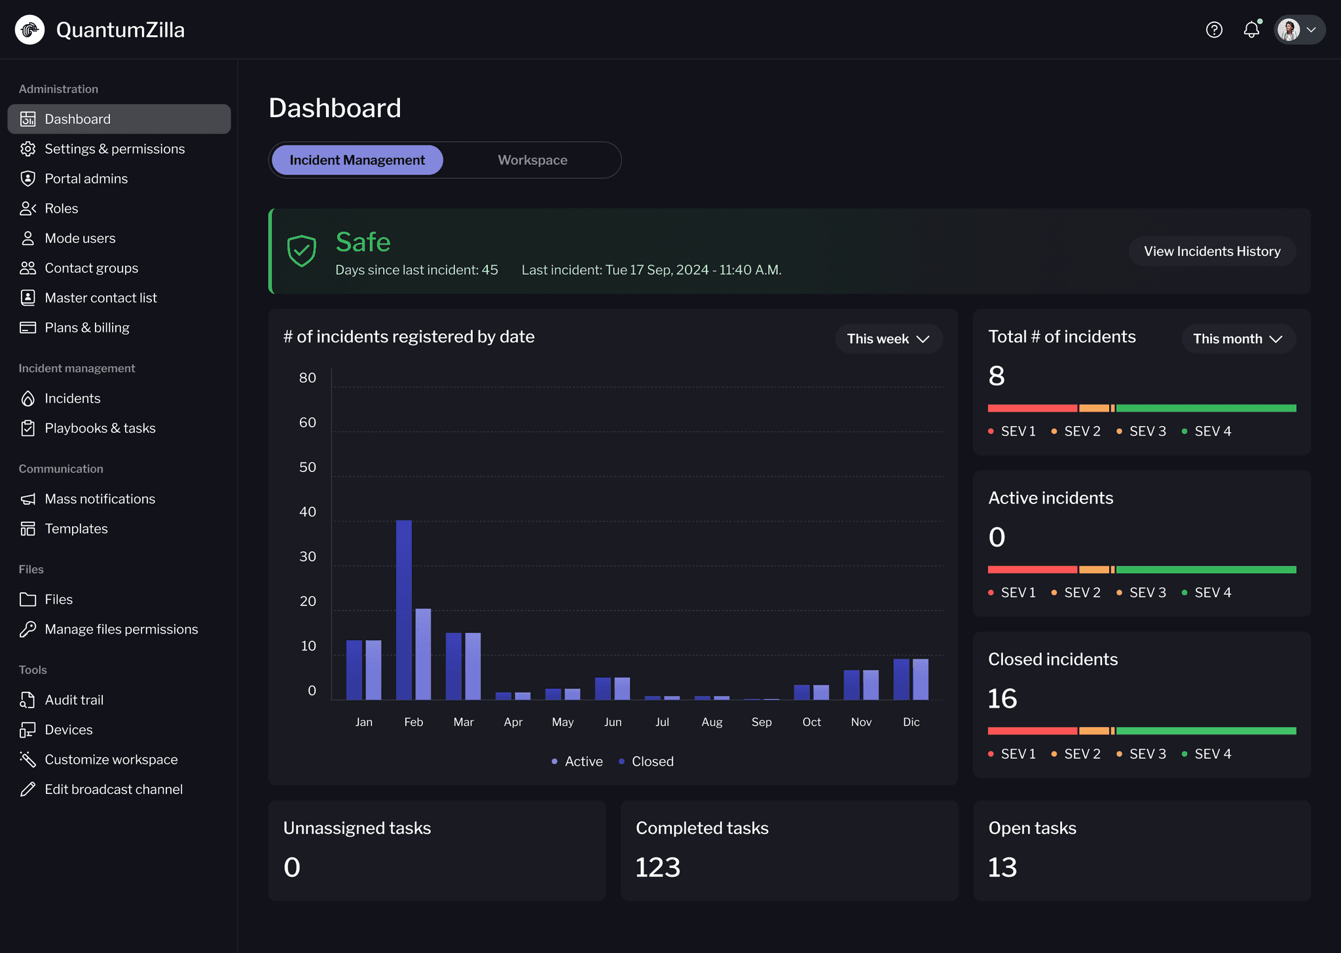Expand the This week dropdown
The width and height of the screenshot is (1341, 953).
[x=889, y=339]
